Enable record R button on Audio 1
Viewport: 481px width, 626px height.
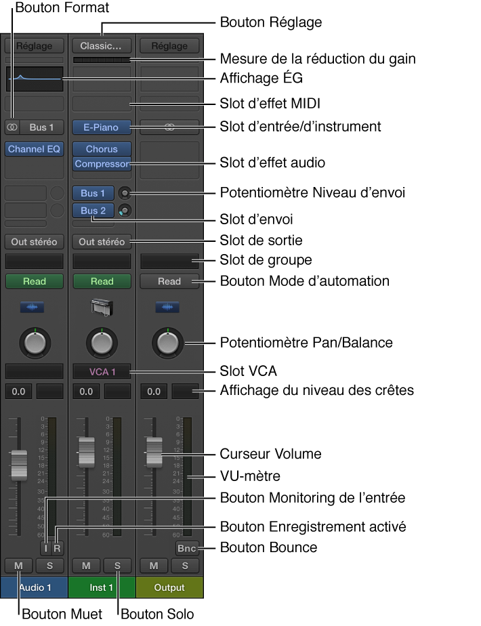57,548
